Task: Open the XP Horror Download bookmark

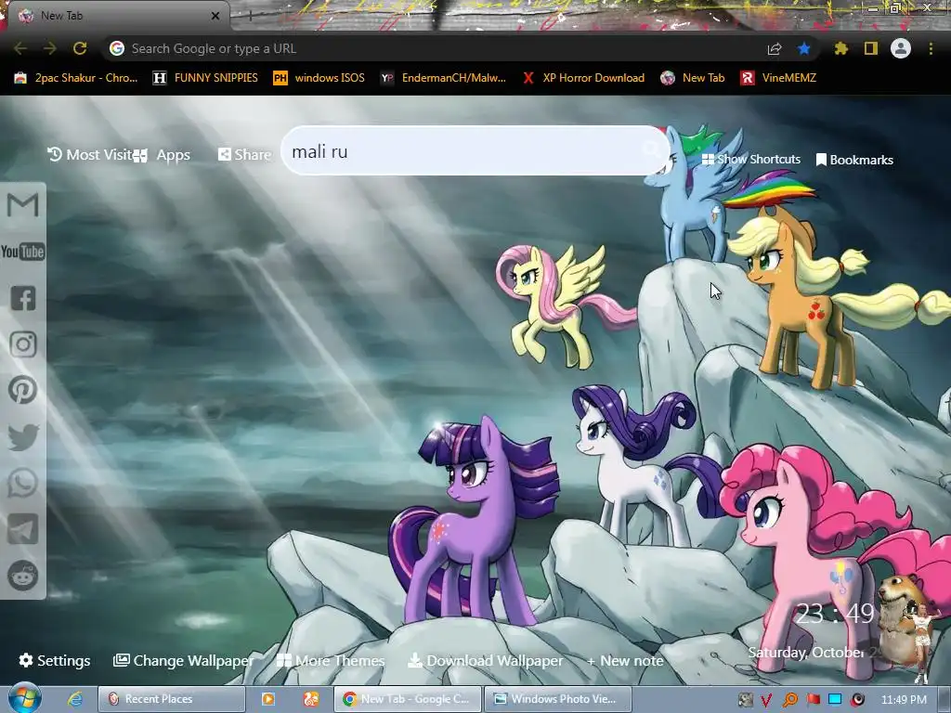Action: tap(583, 78)
